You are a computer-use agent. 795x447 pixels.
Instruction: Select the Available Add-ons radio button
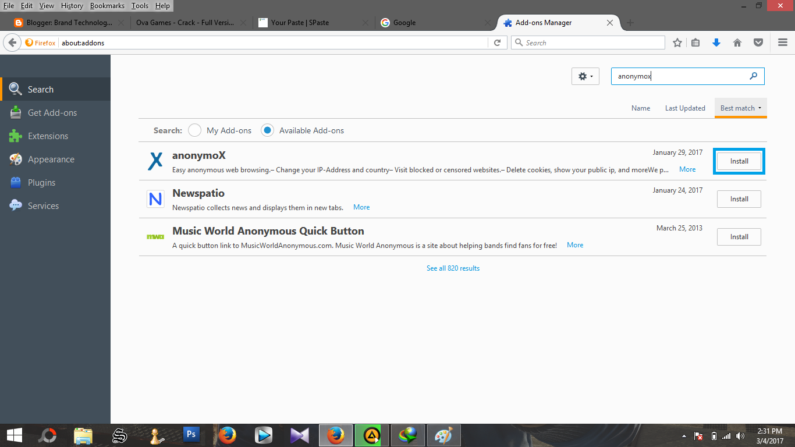(x=267, y=130)
